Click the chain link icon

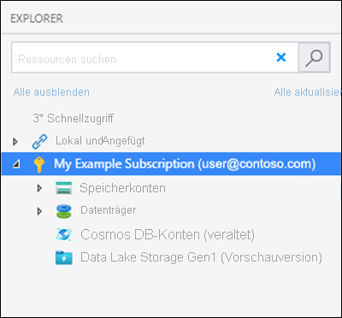(x=39, y=141)
